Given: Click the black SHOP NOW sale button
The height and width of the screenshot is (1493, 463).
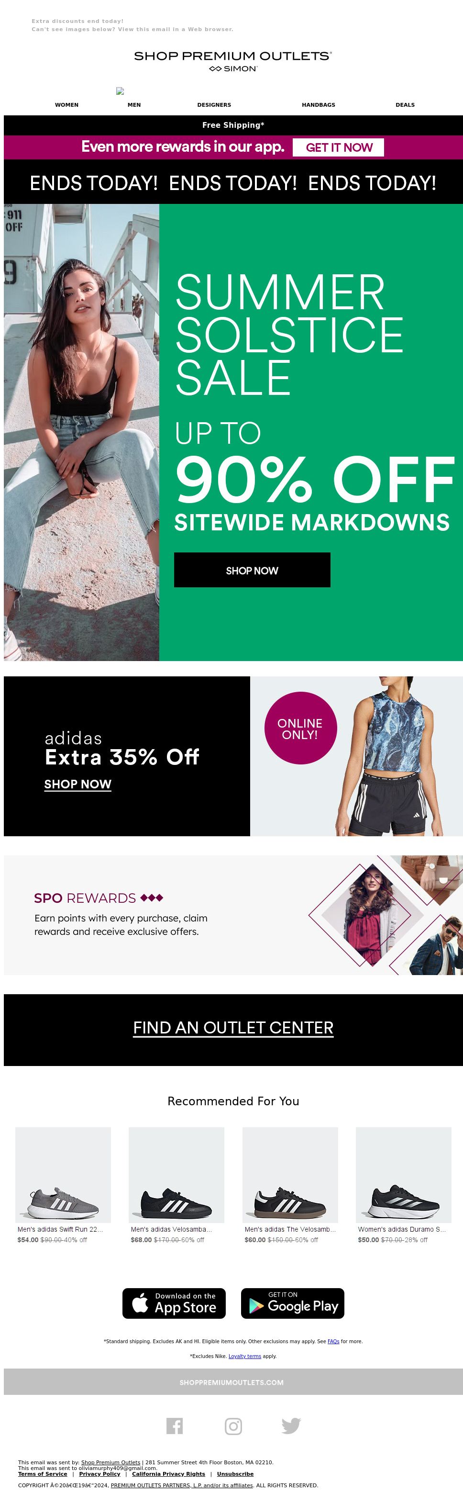Looking at the screenshot, I should click(x=252, y=570).
